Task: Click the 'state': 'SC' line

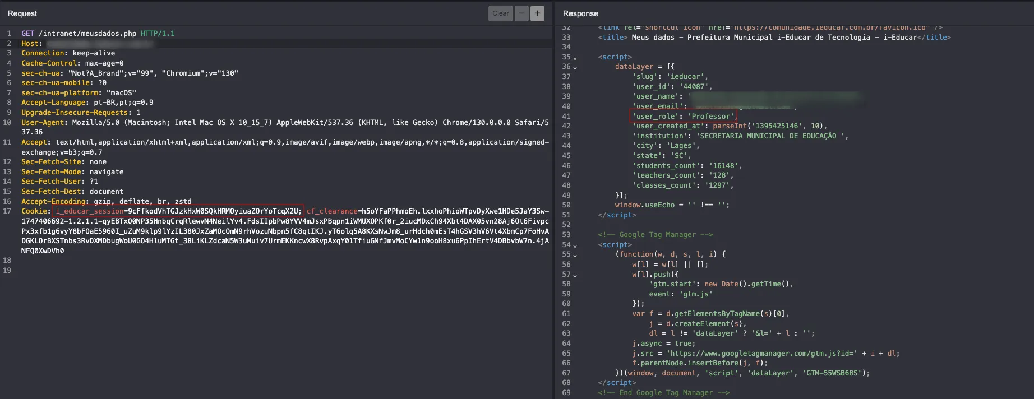Action: pyautogui.click(x=662, y=156)
